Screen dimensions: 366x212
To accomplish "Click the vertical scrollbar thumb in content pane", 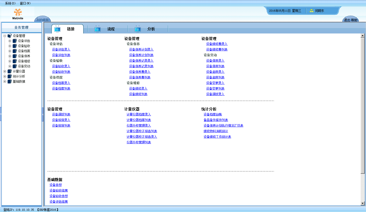I will click(x=363, y=105).
